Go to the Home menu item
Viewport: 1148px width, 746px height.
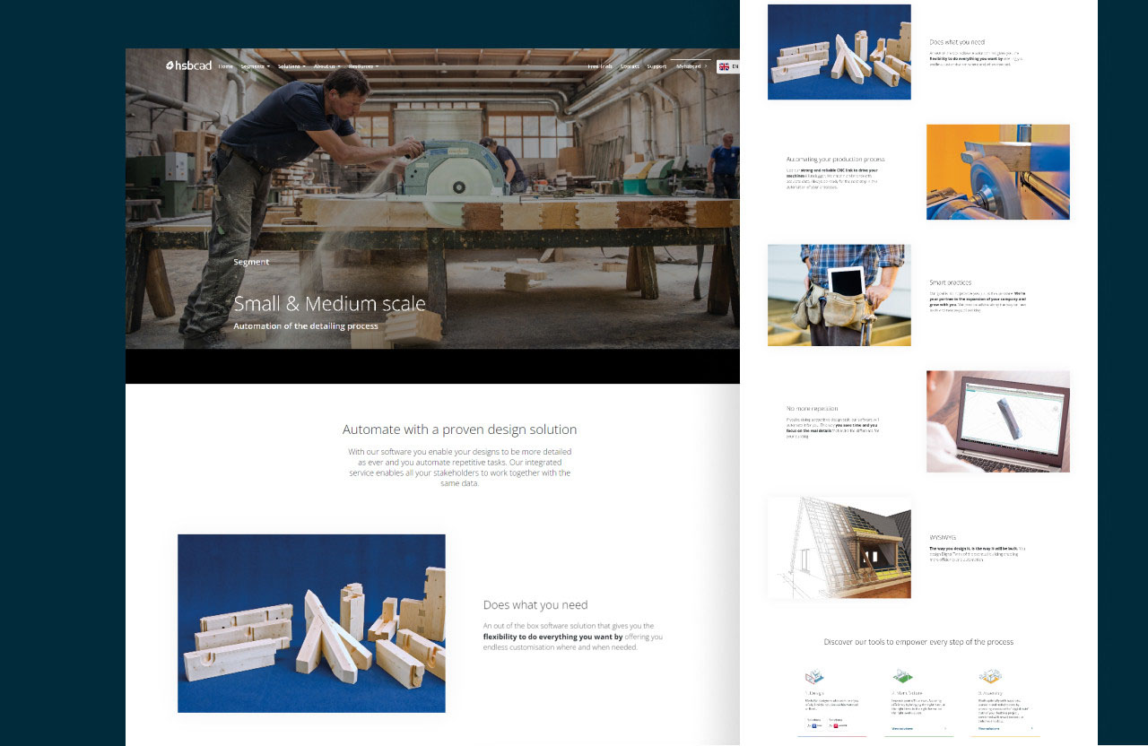(x=226, y=66)
